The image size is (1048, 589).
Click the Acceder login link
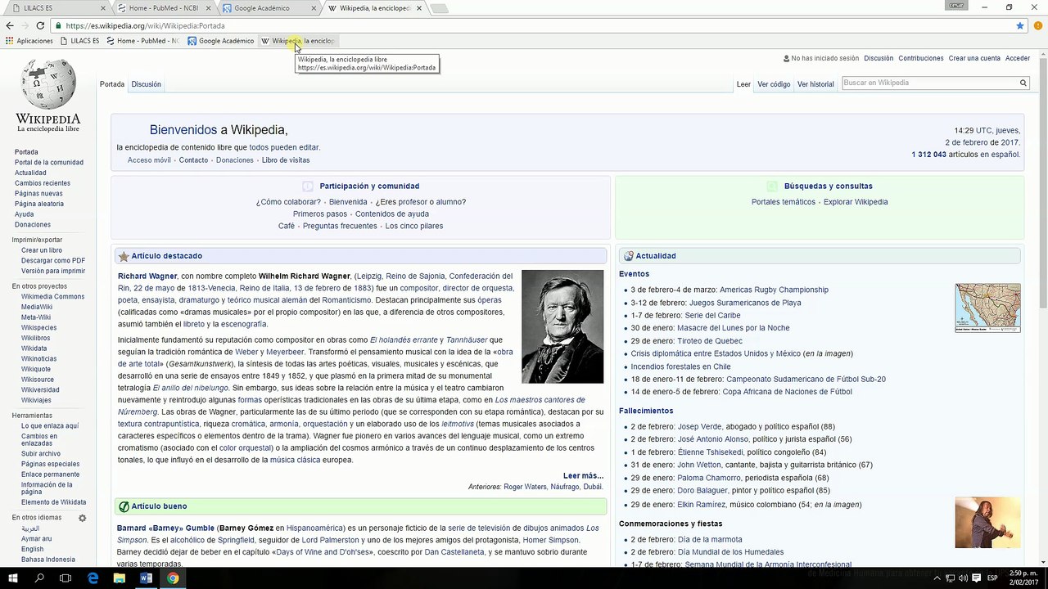click(1018, 59)
